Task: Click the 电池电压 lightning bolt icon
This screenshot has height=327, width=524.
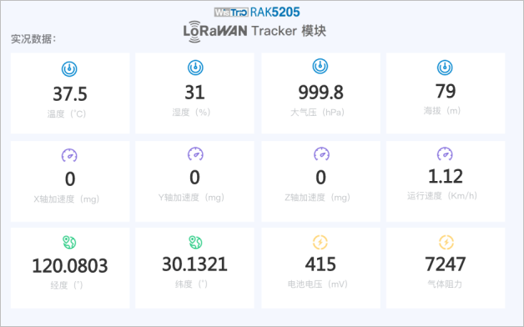Action: point(320,242)
